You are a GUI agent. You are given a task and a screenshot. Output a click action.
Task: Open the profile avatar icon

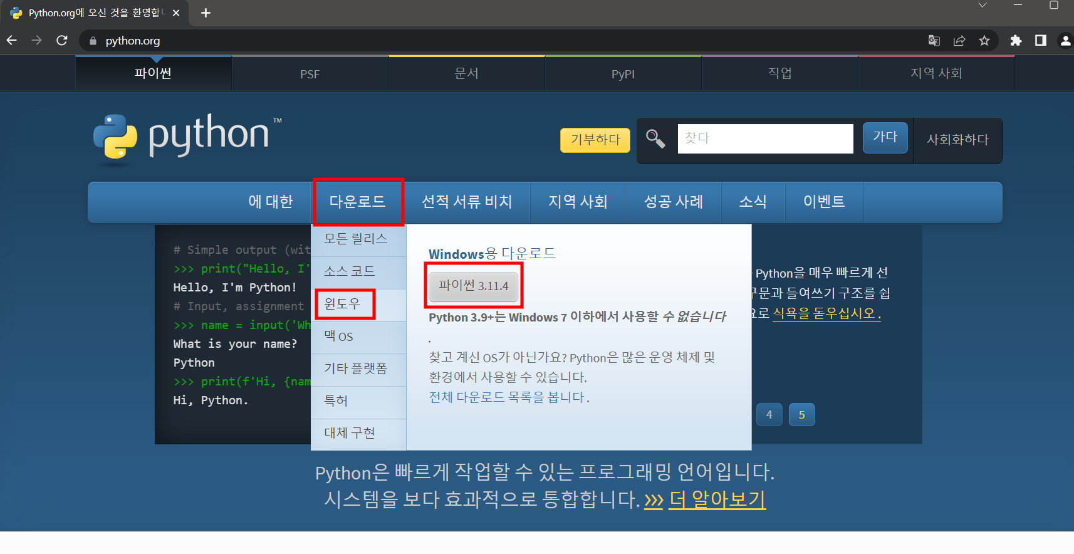[1065, 41]
